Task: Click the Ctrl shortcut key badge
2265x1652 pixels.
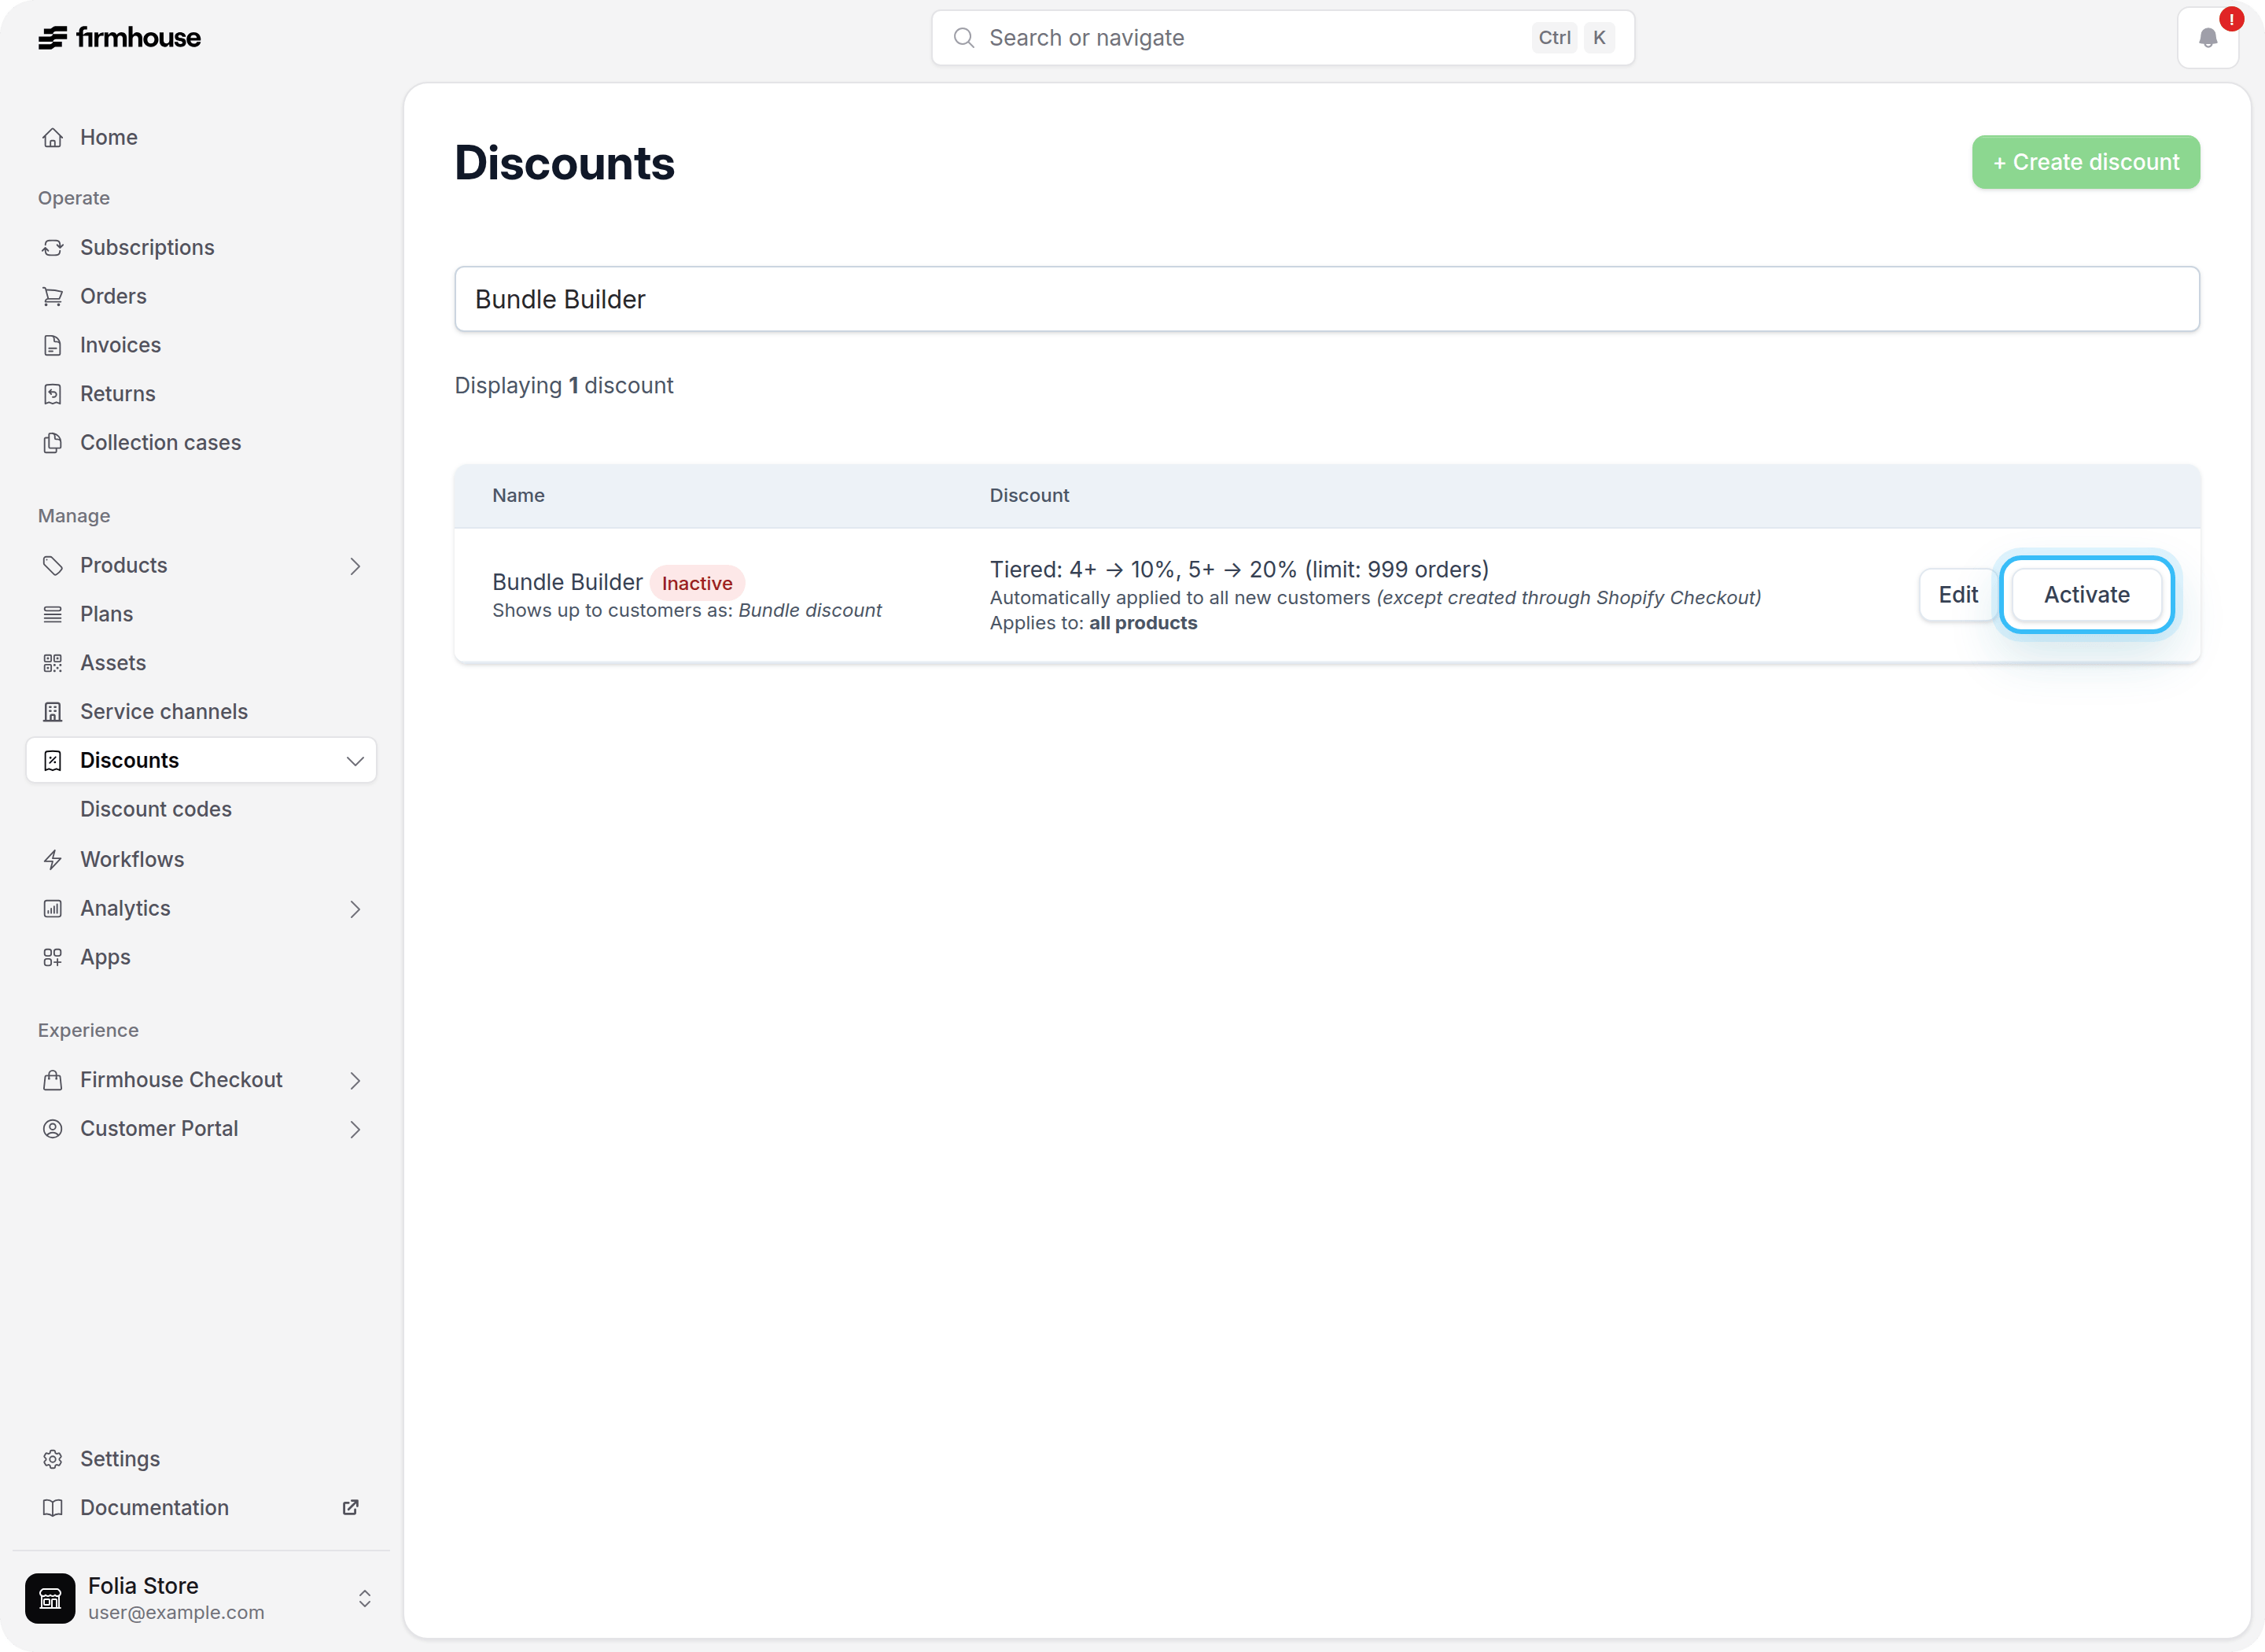Action: pos(1553,38)
